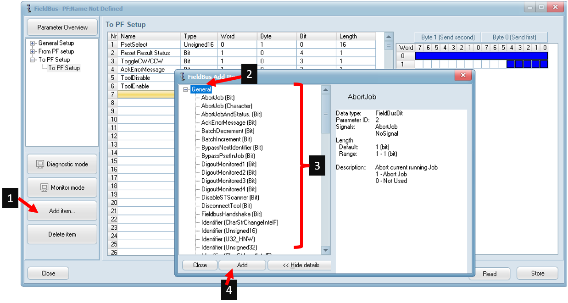Select AbortJob (Bit) in the list
This screenshot has width=568, height=303.
click(x=218, y=98)
